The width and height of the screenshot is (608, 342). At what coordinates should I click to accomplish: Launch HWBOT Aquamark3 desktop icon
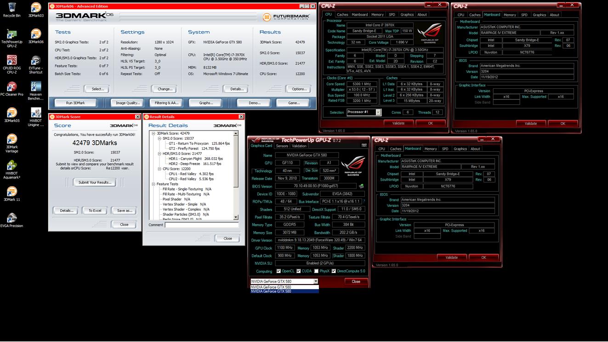11,169
